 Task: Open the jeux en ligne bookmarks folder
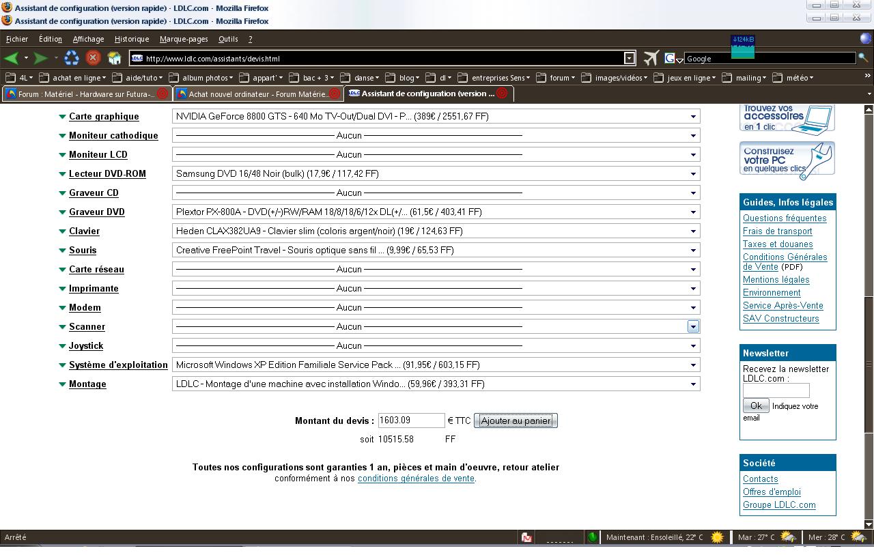click(685, 78)
